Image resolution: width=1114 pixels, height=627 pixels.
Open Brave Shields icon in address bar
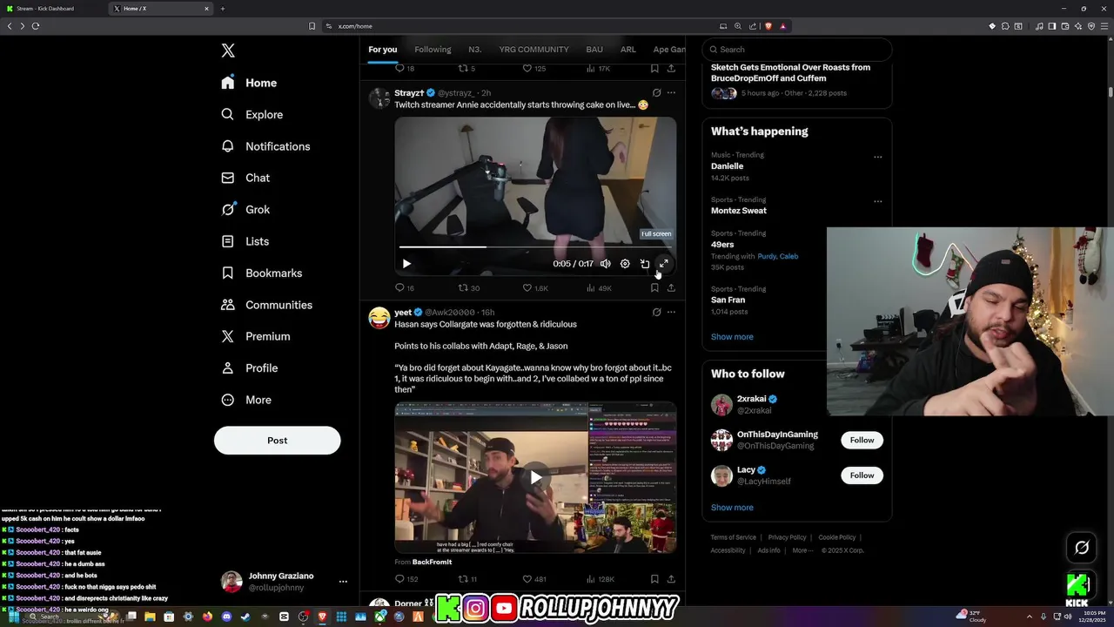pos(768,26)
